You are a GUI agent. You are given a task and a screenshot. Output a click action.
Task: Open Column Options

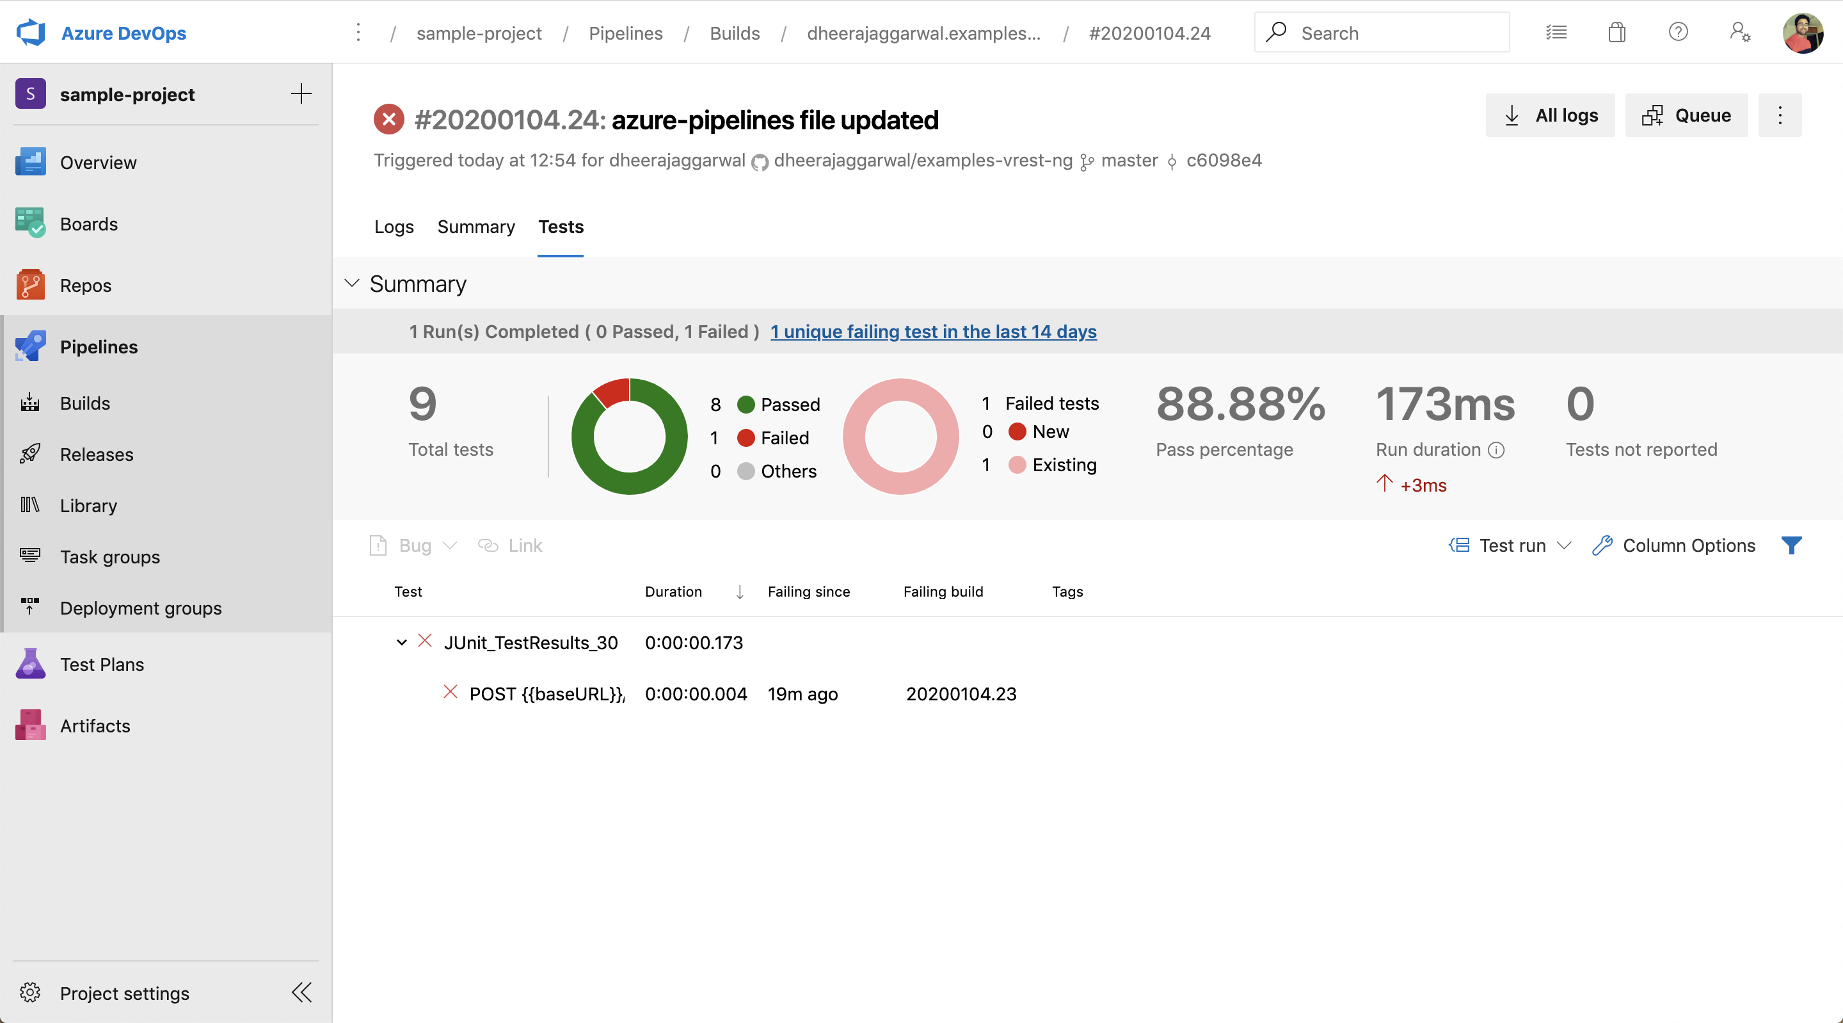click(1673, 545)
